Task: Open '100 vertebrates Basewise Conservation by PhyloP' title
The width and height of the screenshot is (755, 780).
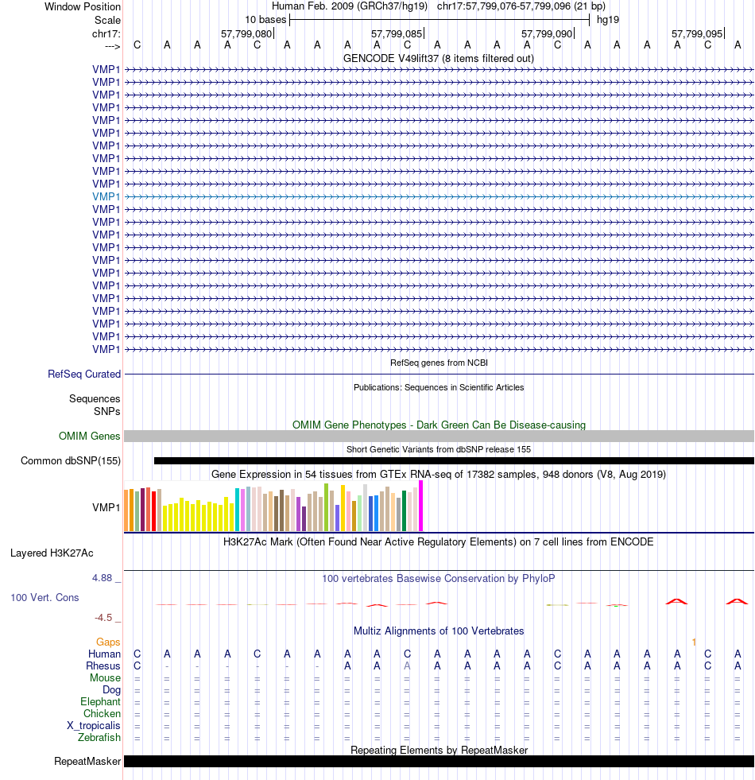Action: point(439,579)
